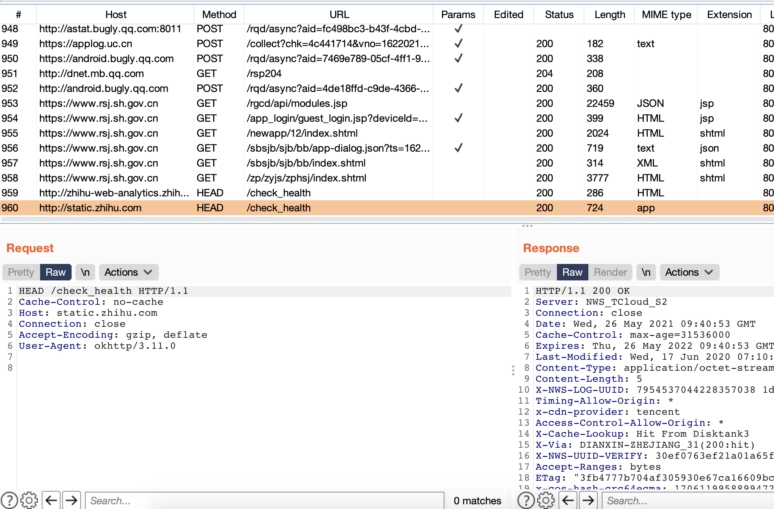Click back arrow in Response search bar

click(x=568, y=500)
